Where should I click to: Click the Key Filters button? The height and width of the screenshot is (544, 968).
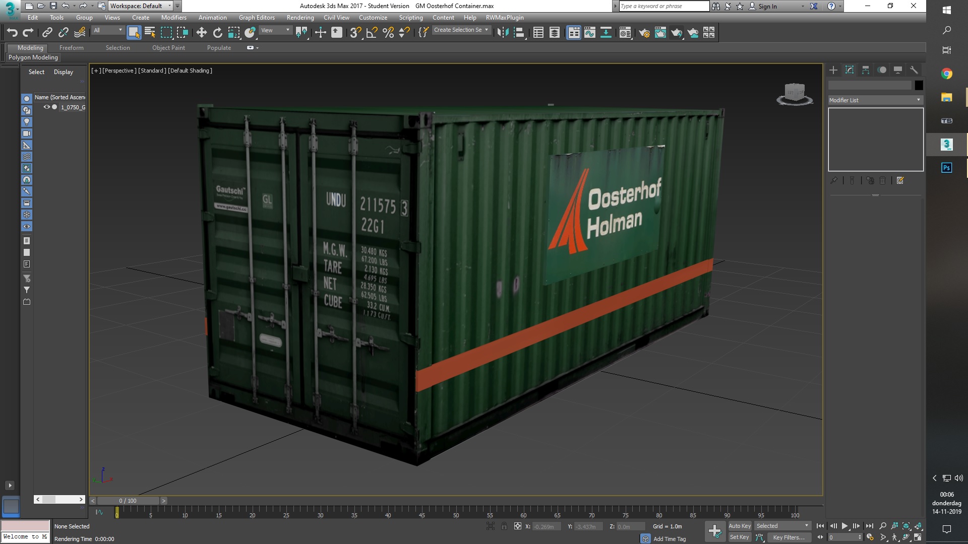tap(789, 537)
